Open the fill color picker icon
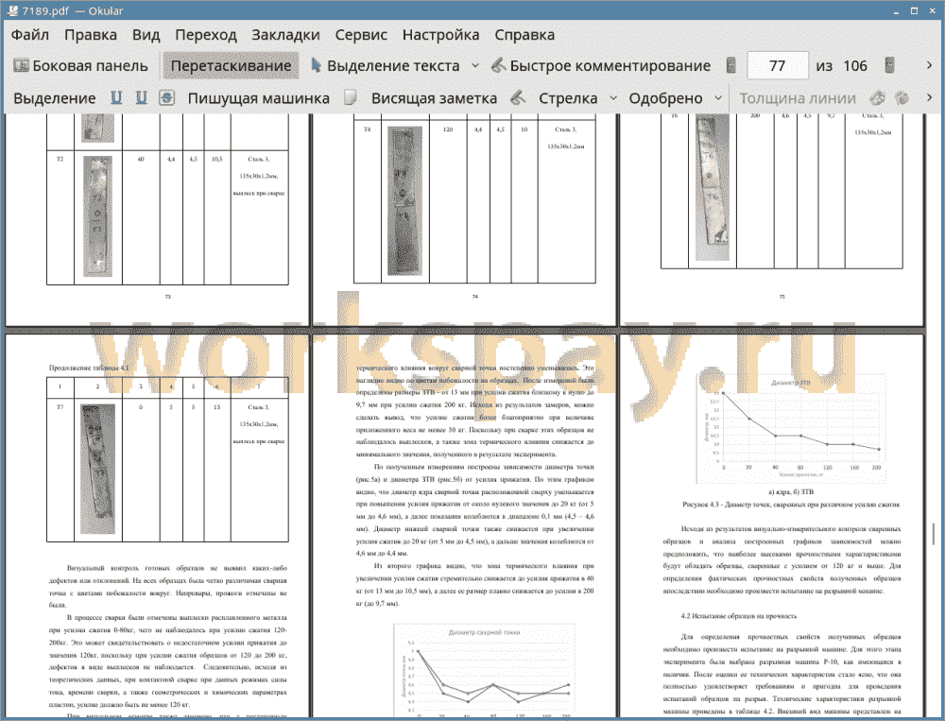 point(902,97)
